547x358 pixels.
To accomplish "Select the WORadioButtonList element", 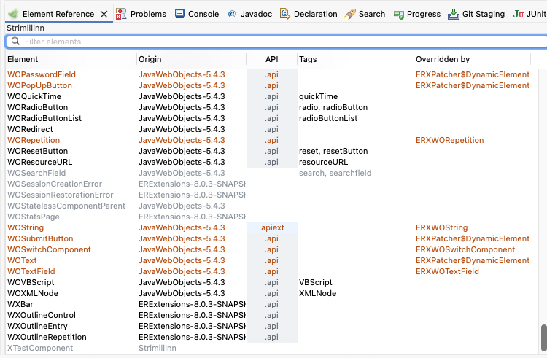I will [44, 118].
